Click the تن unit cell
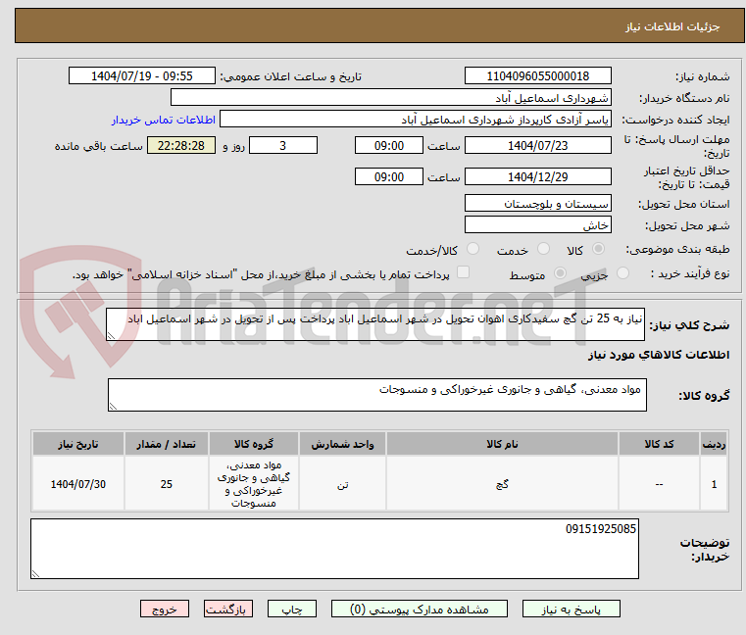746x635 pixels. [342, 484]
